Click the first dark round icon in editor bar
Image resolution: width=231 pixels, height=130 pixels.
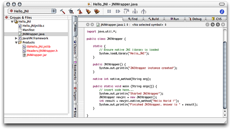coord(213,24)
